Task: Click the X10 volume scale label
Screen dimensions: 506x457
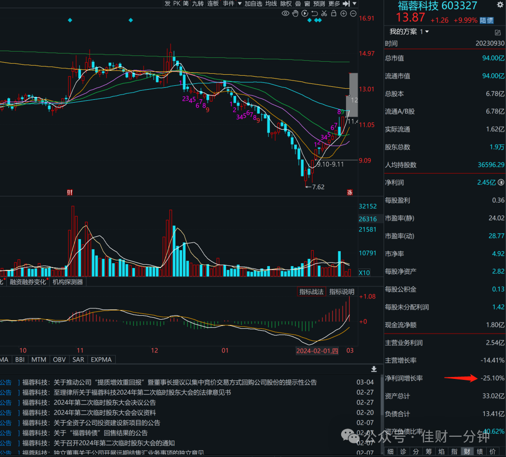Action: pos(364,273)
